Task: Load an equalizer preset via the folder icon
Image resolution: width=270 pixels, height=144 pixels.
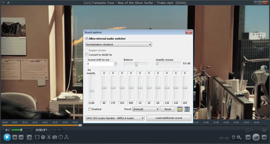Action: [x=180, y=109]
